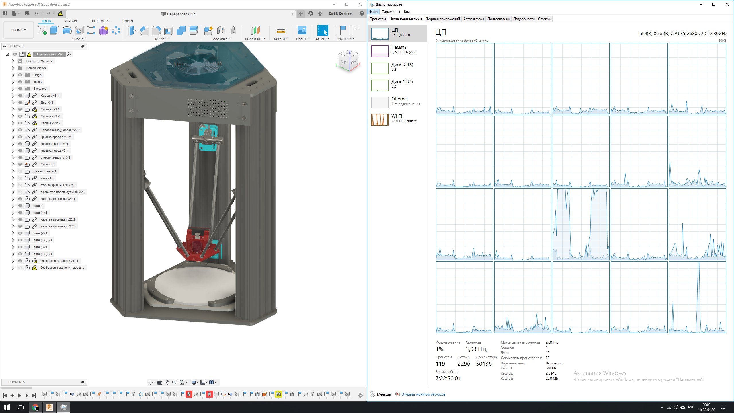Open timeline settings gear icon
734x413 pixels.
pos(361,396)
